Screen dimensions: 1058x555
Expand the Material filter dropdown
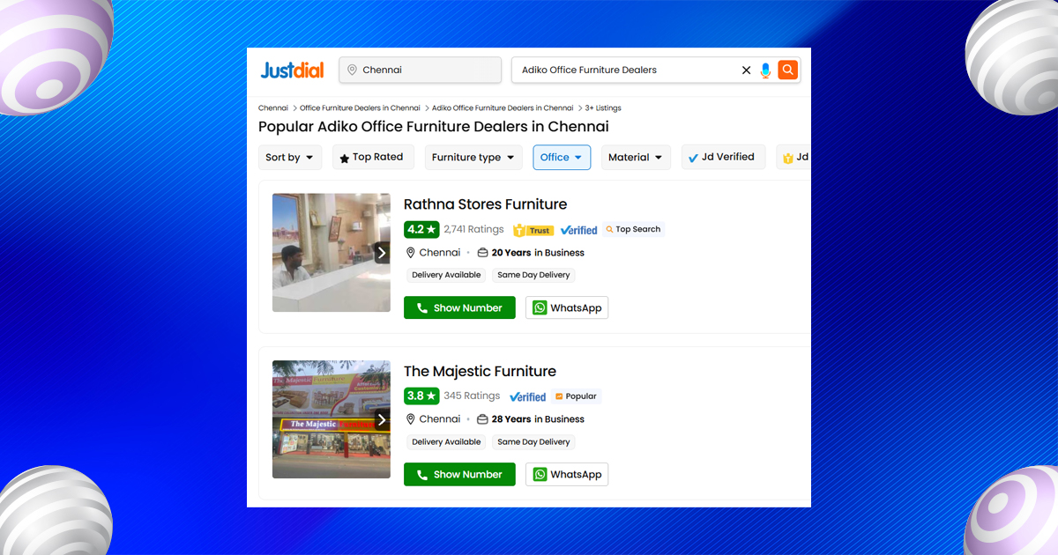[x=636, y=158]
